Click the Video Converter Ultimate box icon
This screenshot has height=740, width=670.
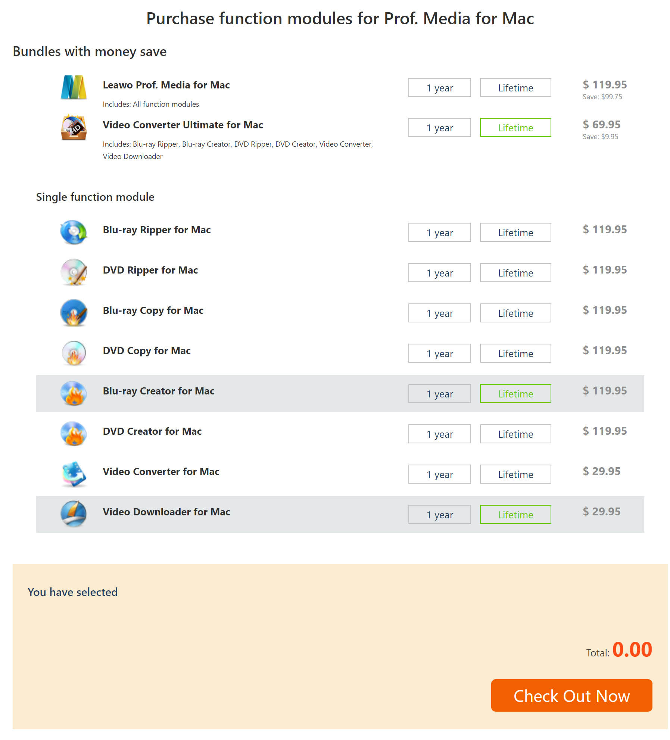[74, 128]
